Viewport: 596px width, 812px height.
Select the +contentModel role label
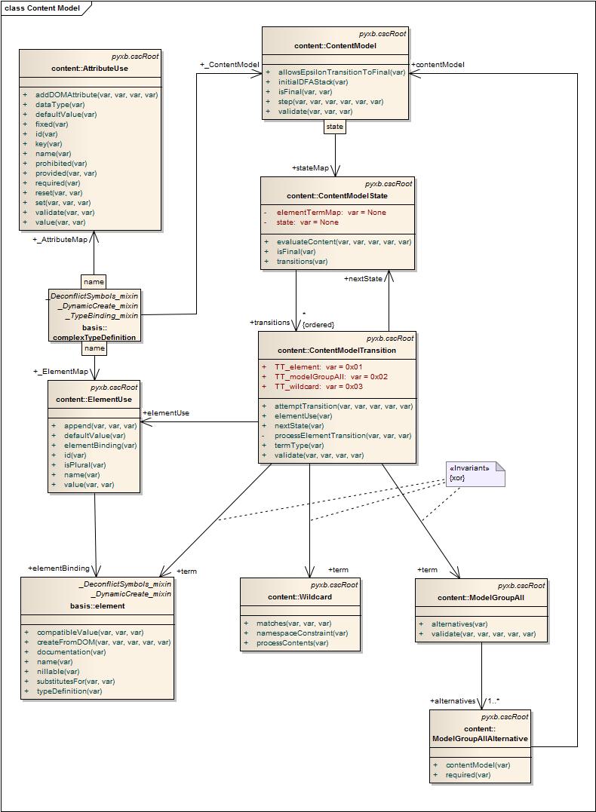438,65
